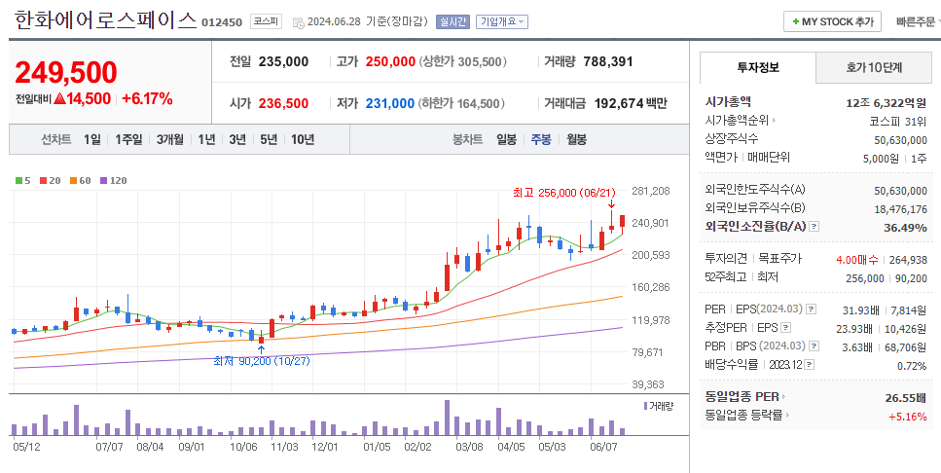Click the 전일 value 235,000
This screenshot has height=473, width=941.
point(283,61)
